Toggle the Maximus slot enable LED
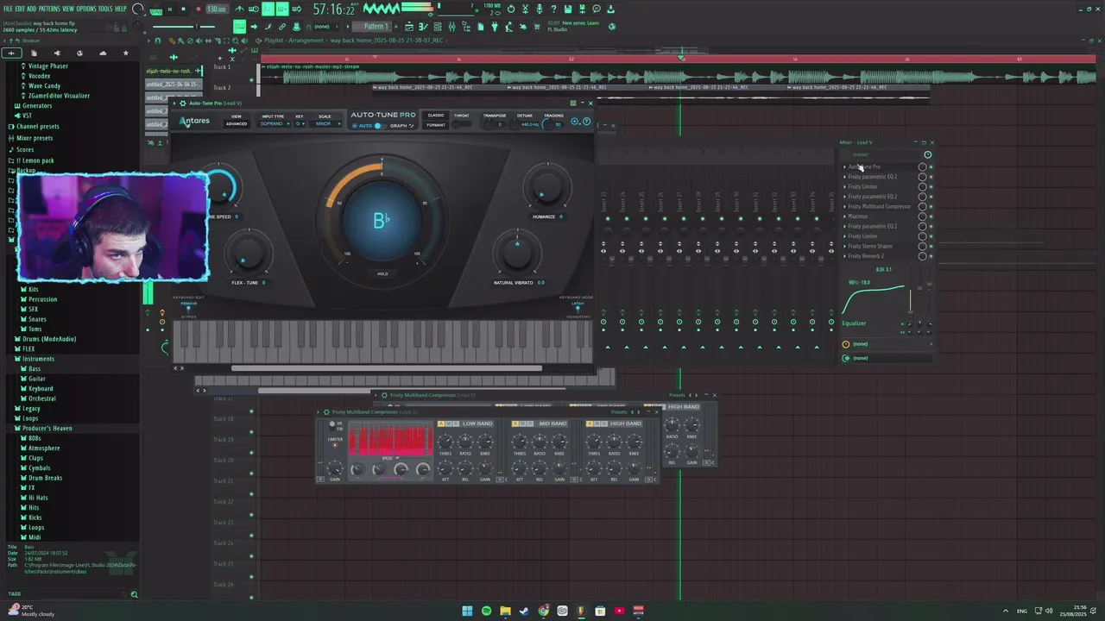Image resolution: width=1105 pixels, height=621 pixels. tap(931, 216)
